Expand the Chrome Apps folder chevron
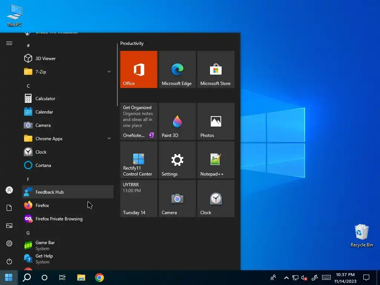 click(109, 139)
